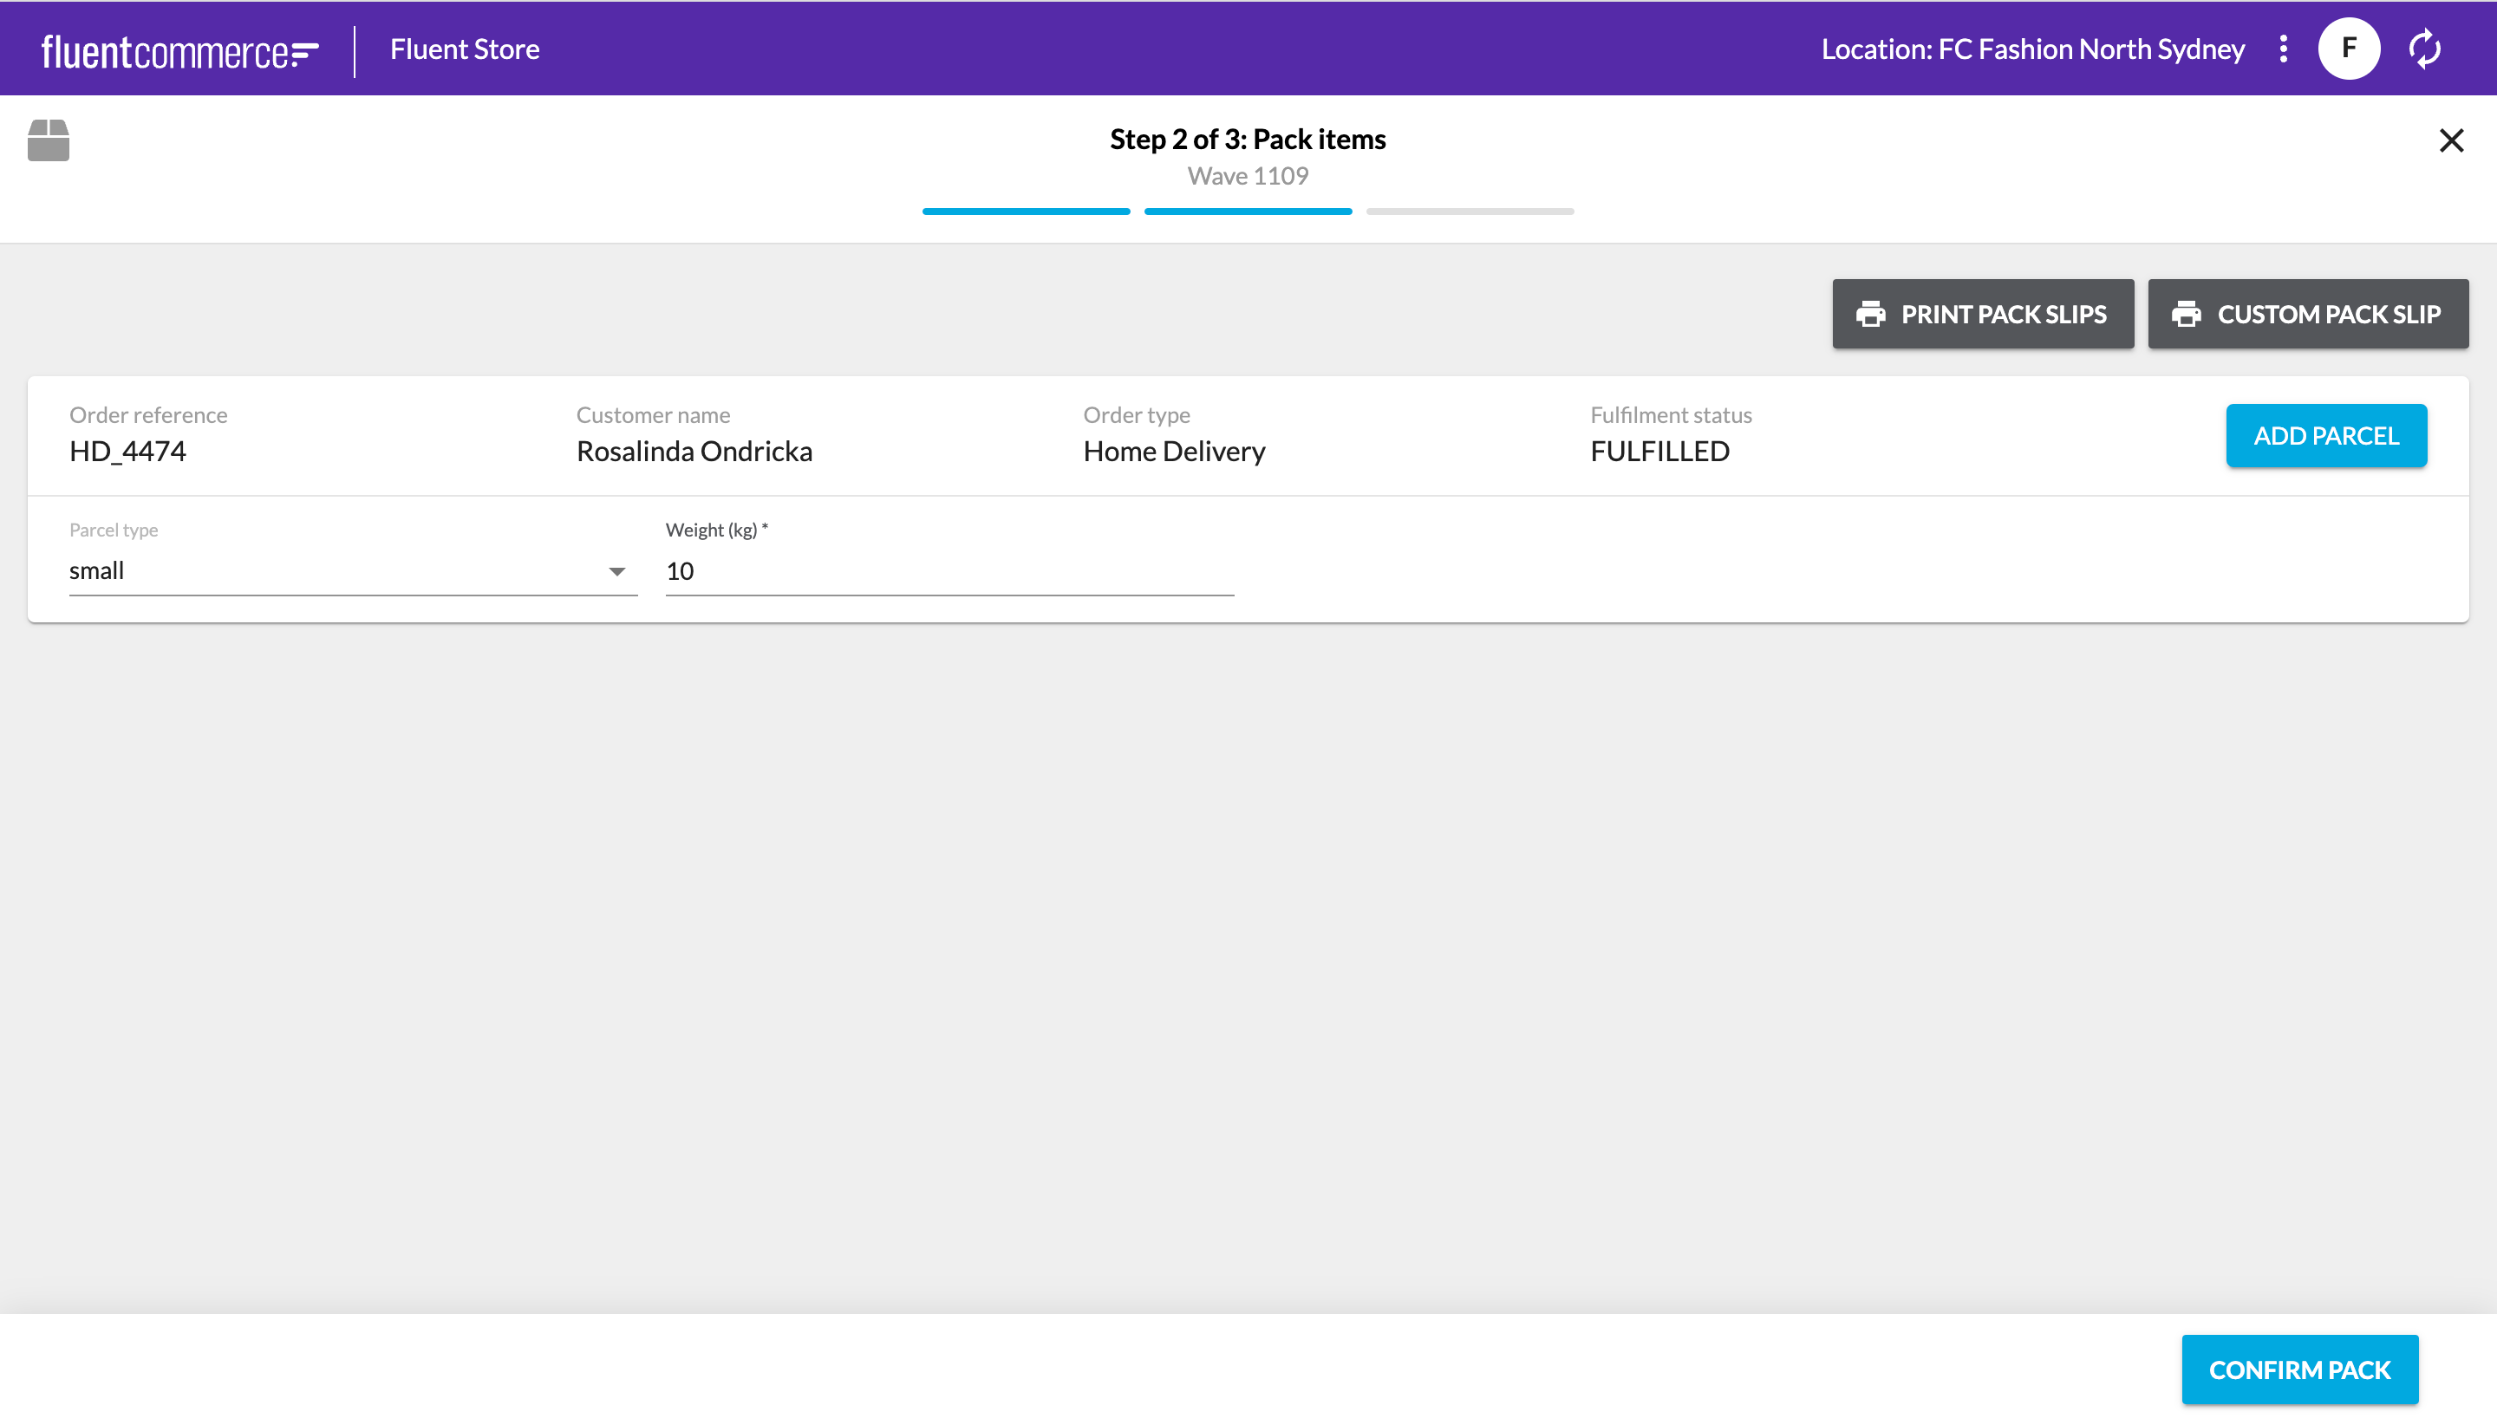Click ADD PARCEL button
Image resolution: width=2497 pixels, height=1425 pixels.
(x=2325, y=435)
